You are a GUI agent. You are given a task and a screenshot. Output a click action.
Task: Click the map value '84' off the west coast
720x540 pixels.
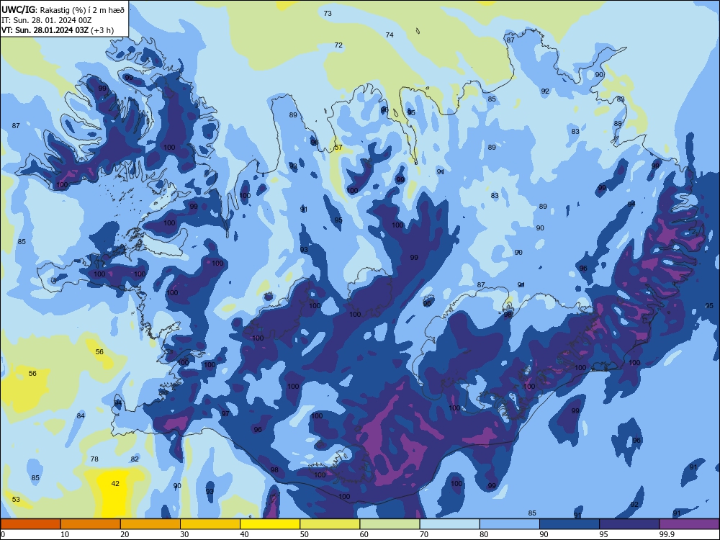click(x=81, y=415)
